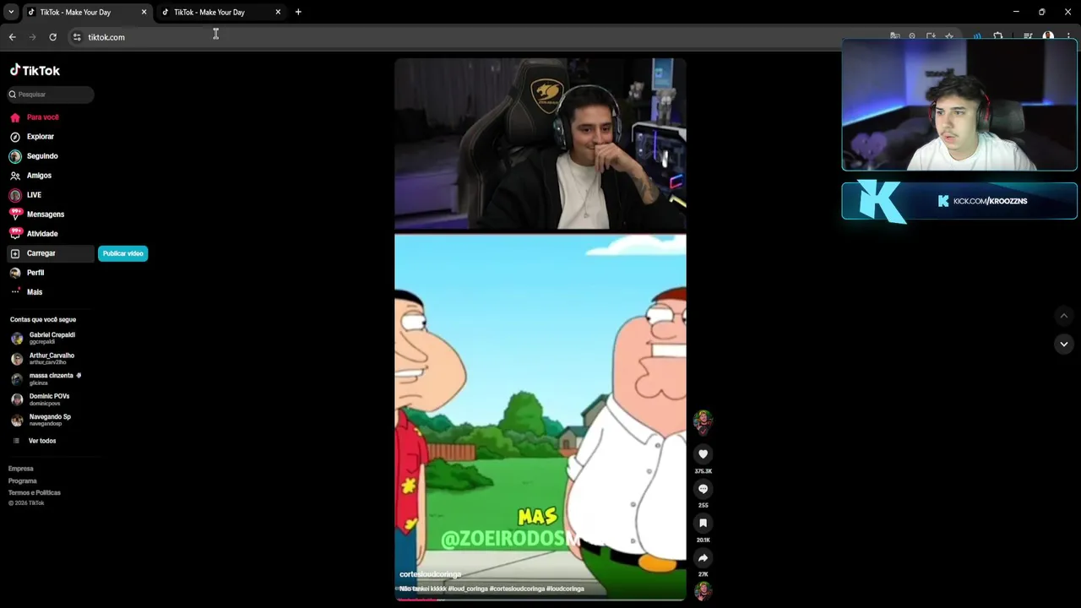The height and width of the screenshot is (608, 1081).
Task: Open the spinning sound disc avatar
Action: pos(703,590)
